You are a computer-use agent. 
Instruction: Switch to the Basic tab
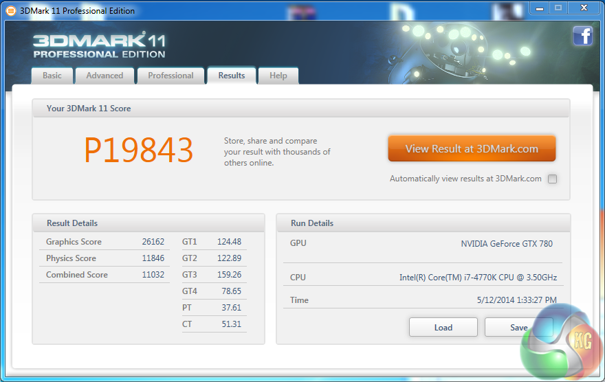52,76
